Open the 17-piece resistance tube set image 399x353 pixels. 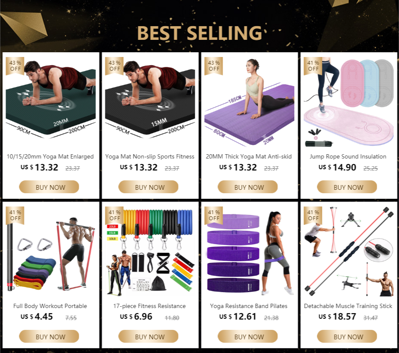(150, 251)
